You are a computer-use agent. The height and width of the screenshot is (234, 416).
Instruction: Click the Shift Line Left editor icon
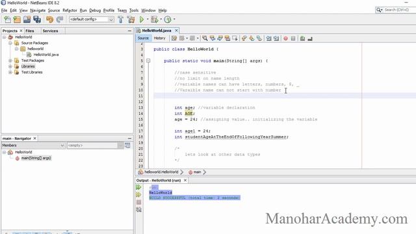268,38
